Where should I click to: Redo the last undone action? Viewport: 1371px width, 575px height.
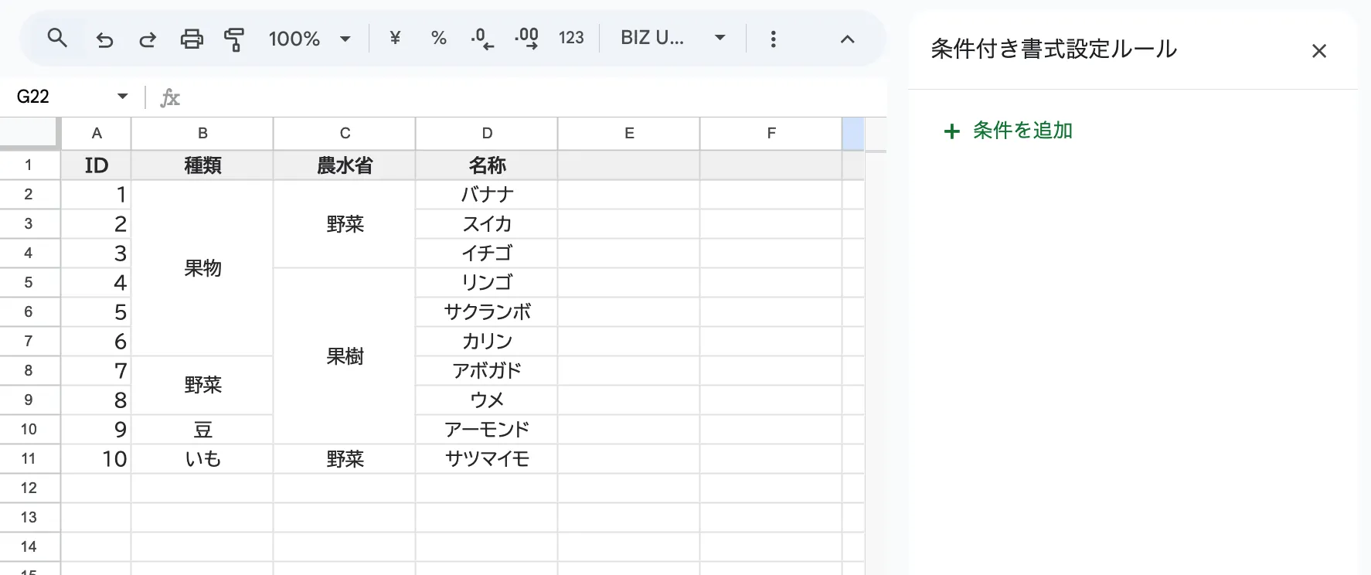tap(148, 39)
